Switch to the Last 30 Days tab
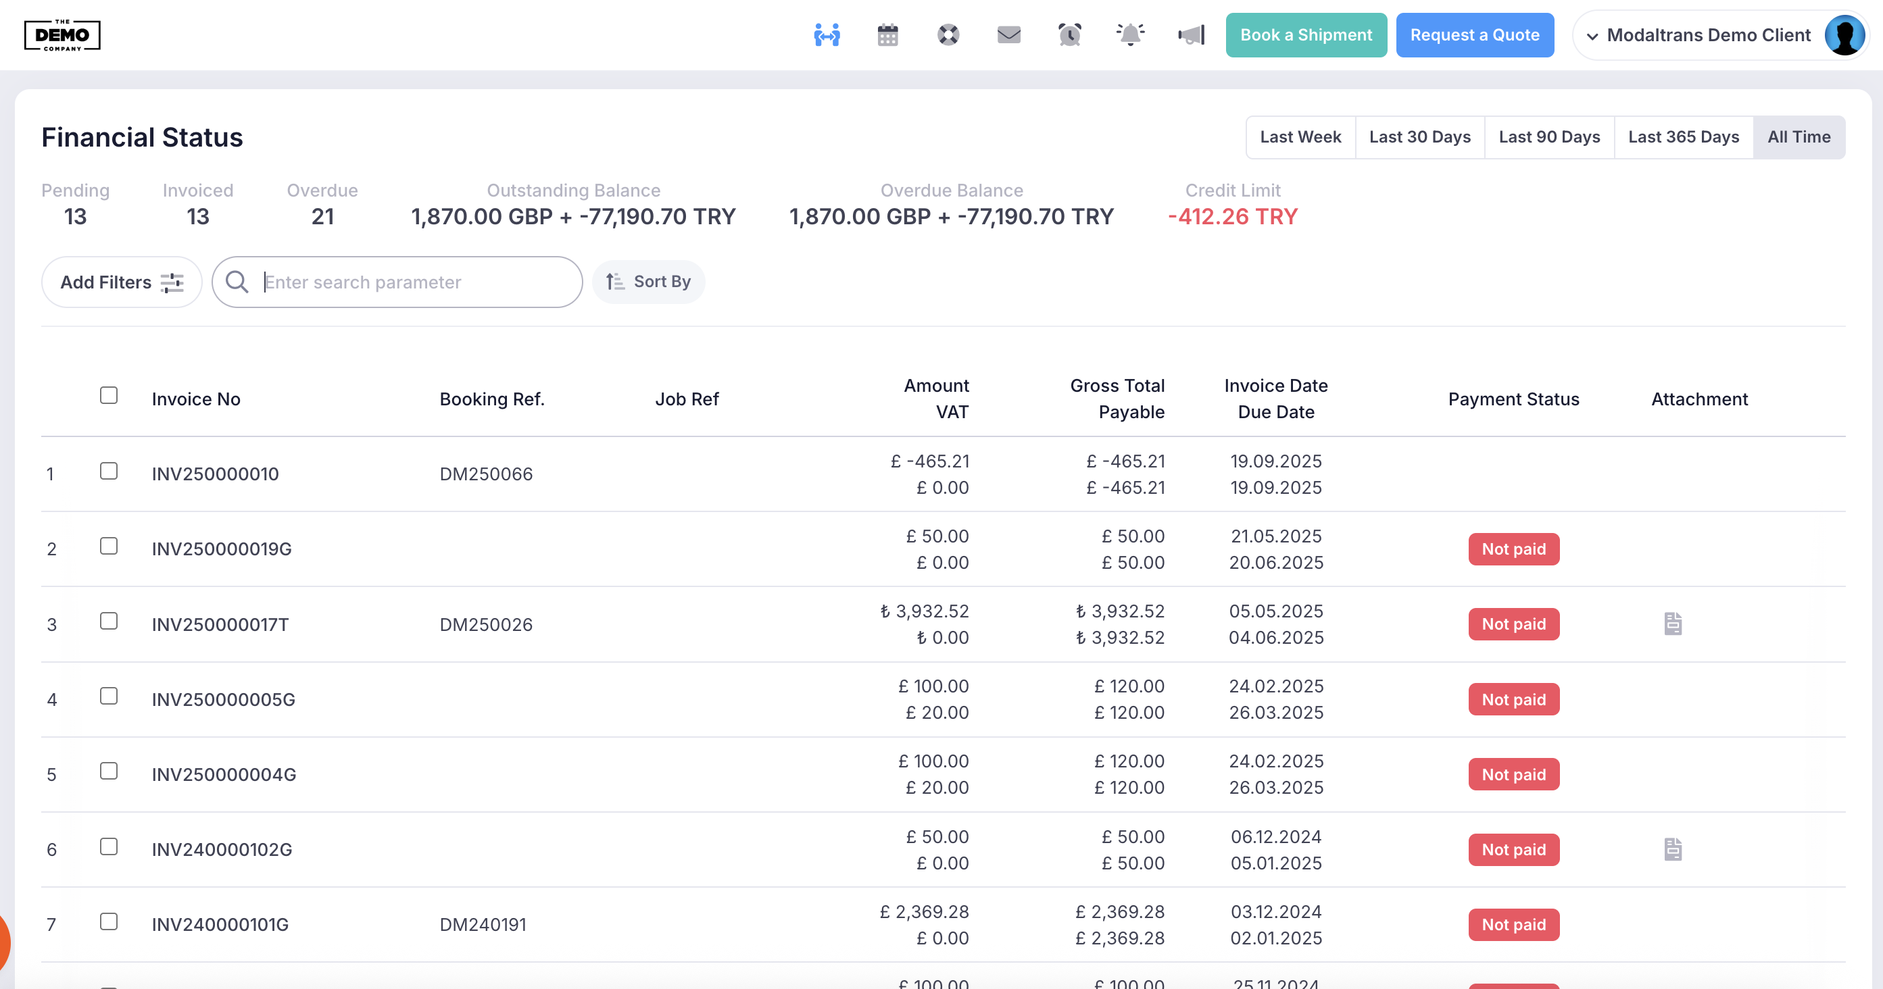The width and height of the screenshot is (1883, 989). (1419, 137)
